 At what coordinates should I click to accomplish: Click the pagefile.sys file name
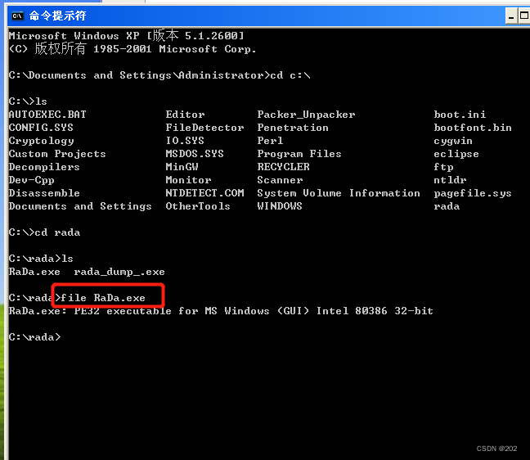coord(473,193)
